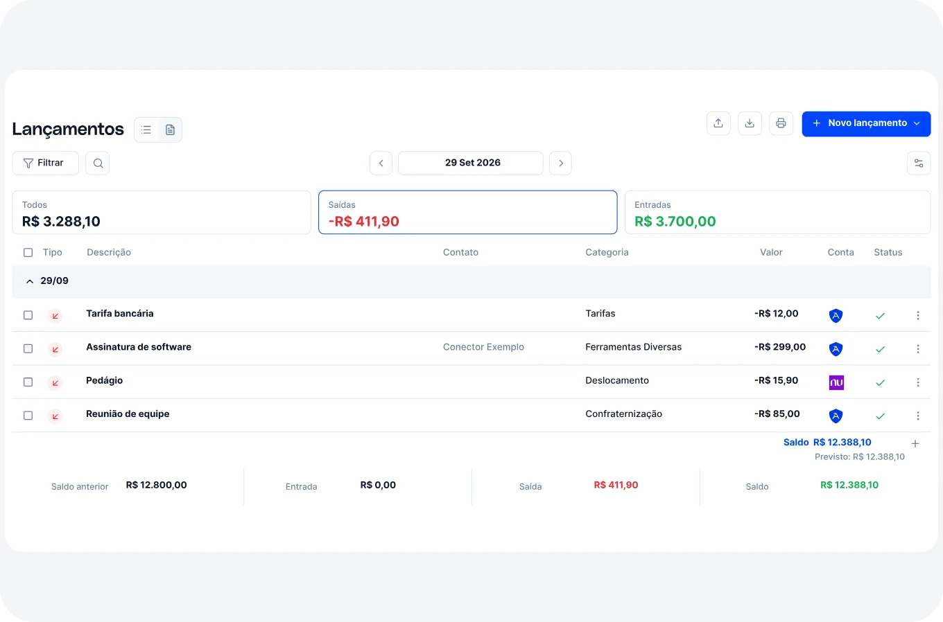
Task: Click the plus icon beside Saldo
Action: pyautogui.click(x=915, y=443)
